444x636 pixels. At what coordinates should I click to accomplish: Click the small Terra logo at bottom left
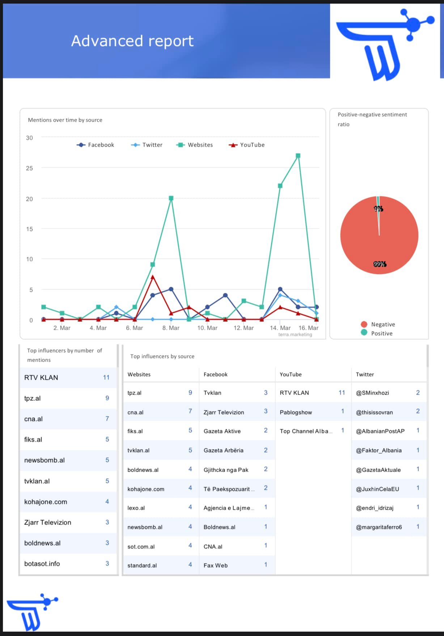coord(32,612)
